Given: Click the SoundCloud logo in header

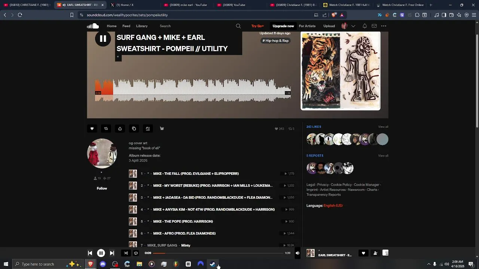Looking at the screenshot, I should [x=93, y=26].
